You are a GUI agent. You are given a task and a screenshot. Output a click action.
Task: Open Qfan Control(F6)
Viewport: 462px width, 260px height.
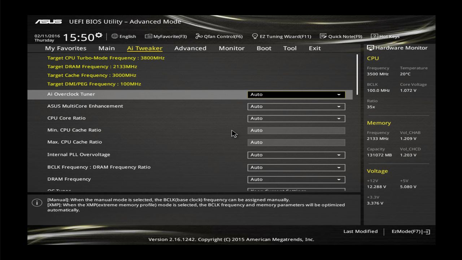[219, 36]
